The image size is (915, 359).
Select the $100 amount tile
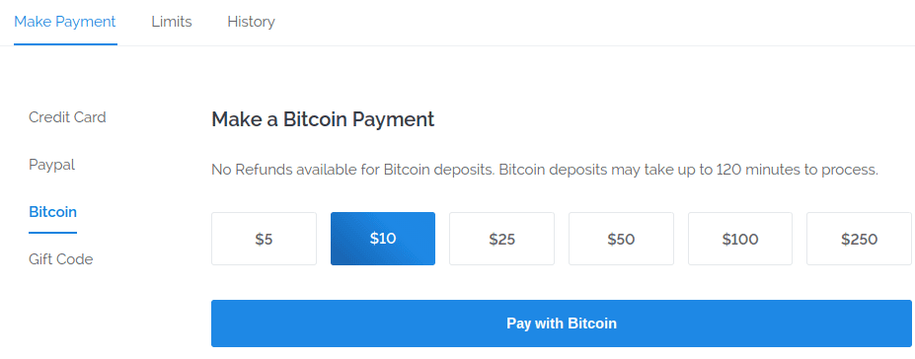coord(740,239)
